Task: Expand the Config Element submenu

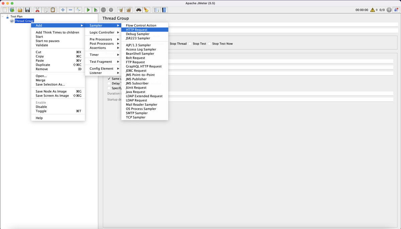Action: pos(103,69)
